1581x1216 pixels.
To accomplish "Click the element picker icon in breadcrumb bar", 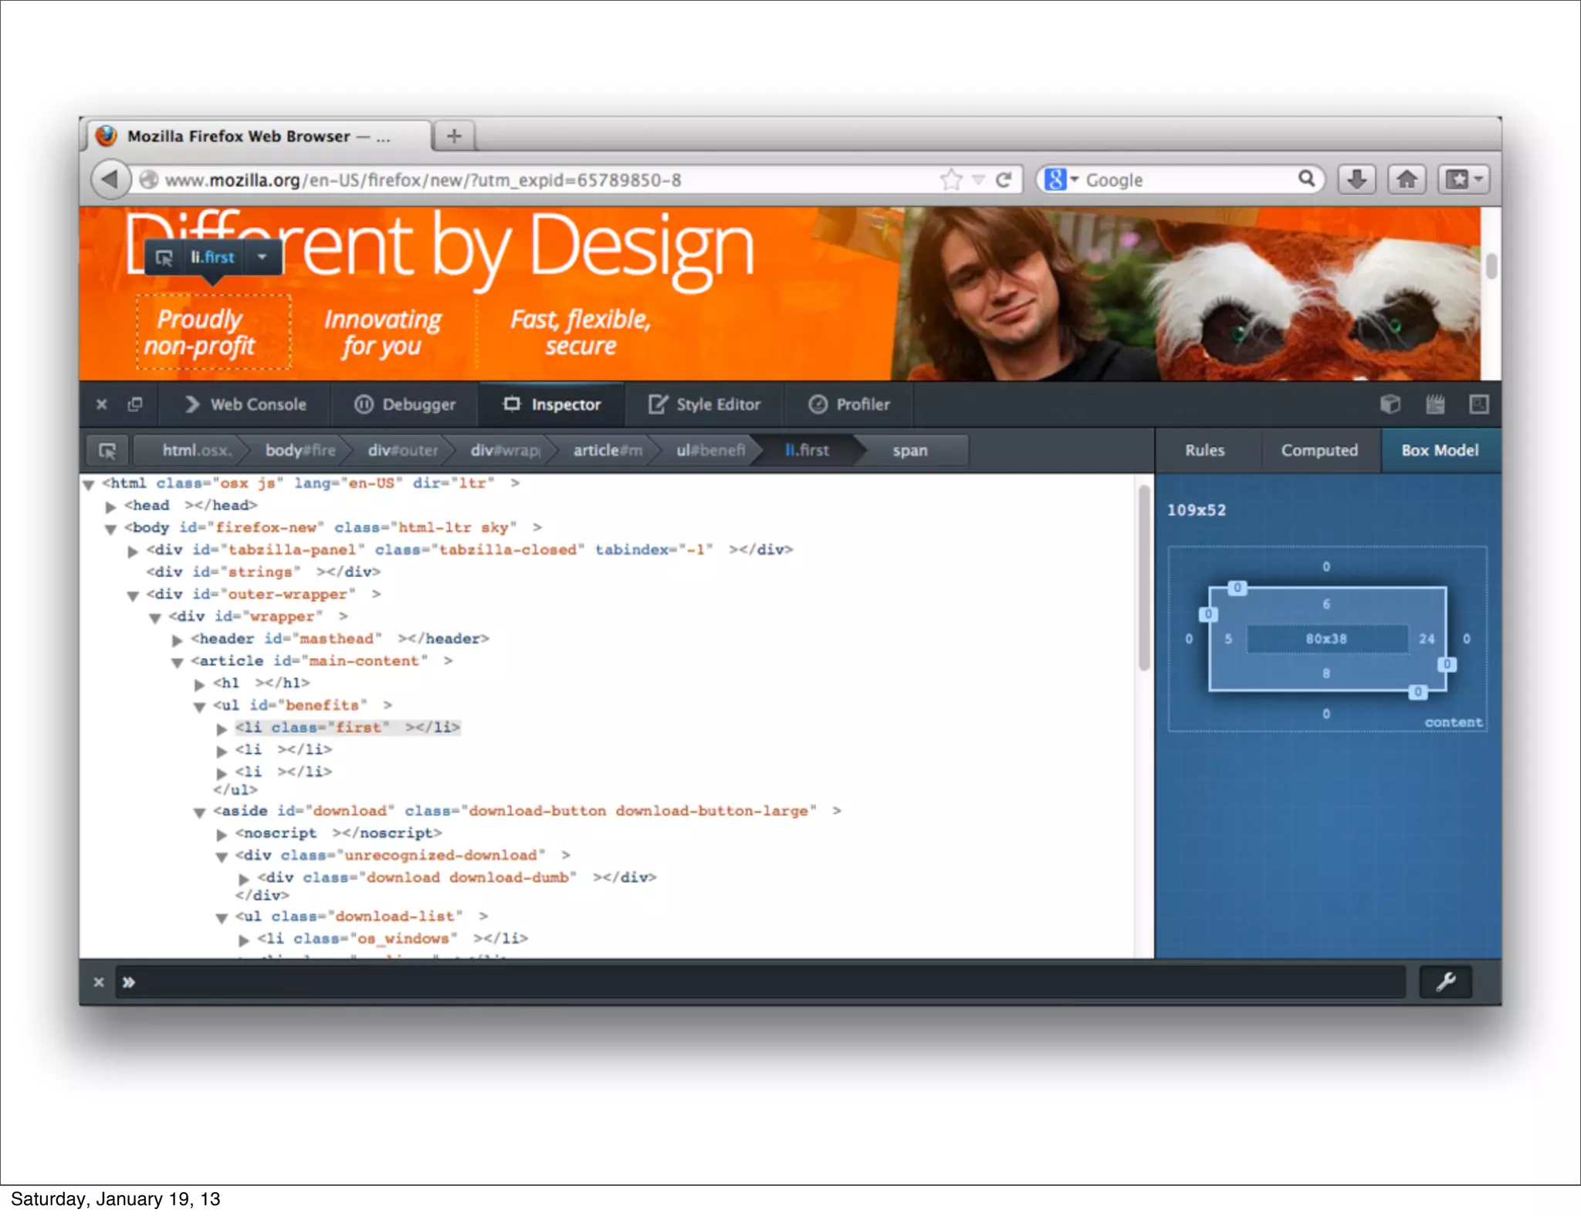I will click(x=107, y=451).
